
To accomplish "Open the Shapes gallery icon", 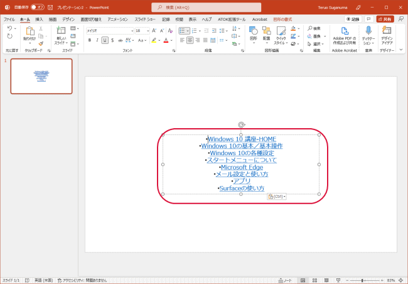I will click(x=254, y=31).
